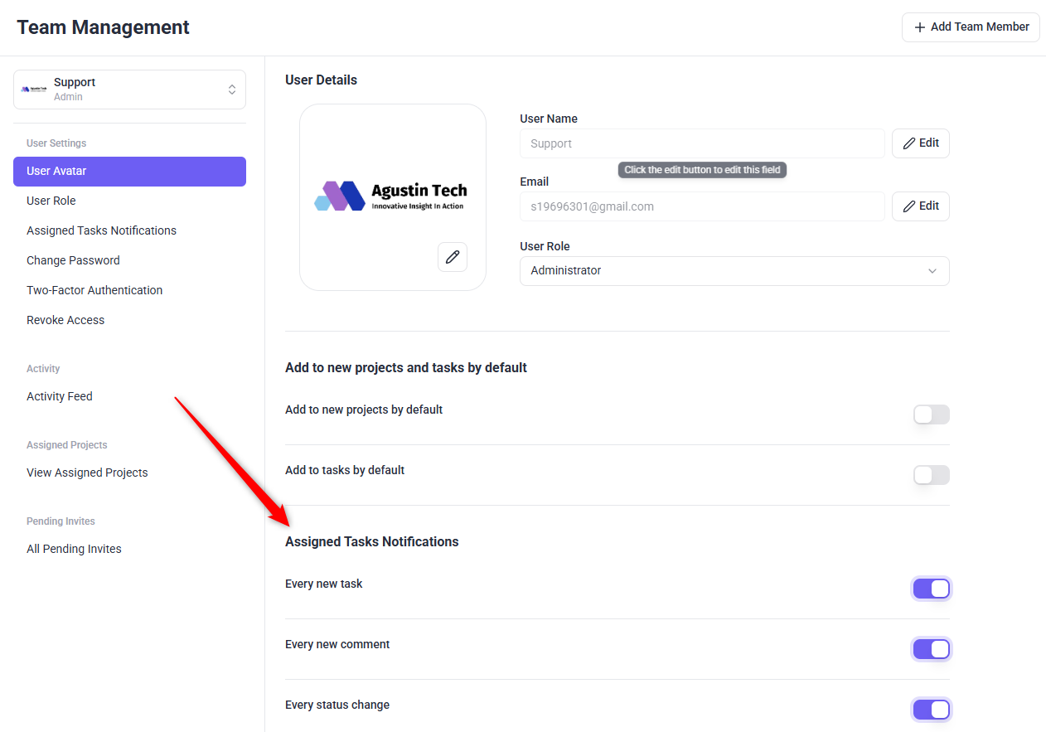
Task: Disable Every new task notification
Action: coord(931,589)
